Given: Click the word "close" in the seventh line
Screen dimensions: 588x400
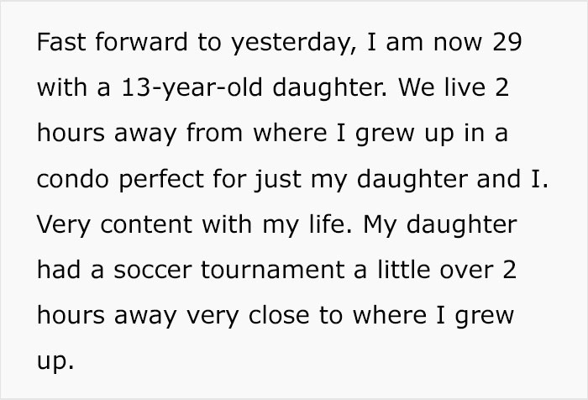Looking at the screenshot, I should click(279, 315).
